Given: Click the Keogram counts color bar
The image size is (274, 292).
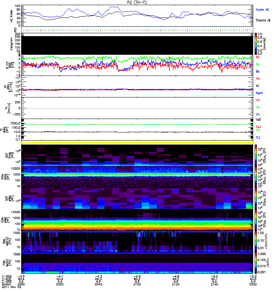Looking at the screenshot, I should 256,44.
